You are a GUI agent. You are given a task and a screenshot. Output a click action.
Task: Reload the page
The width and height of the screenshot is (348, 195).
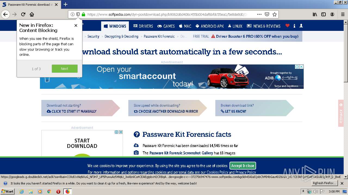point(23,14)
